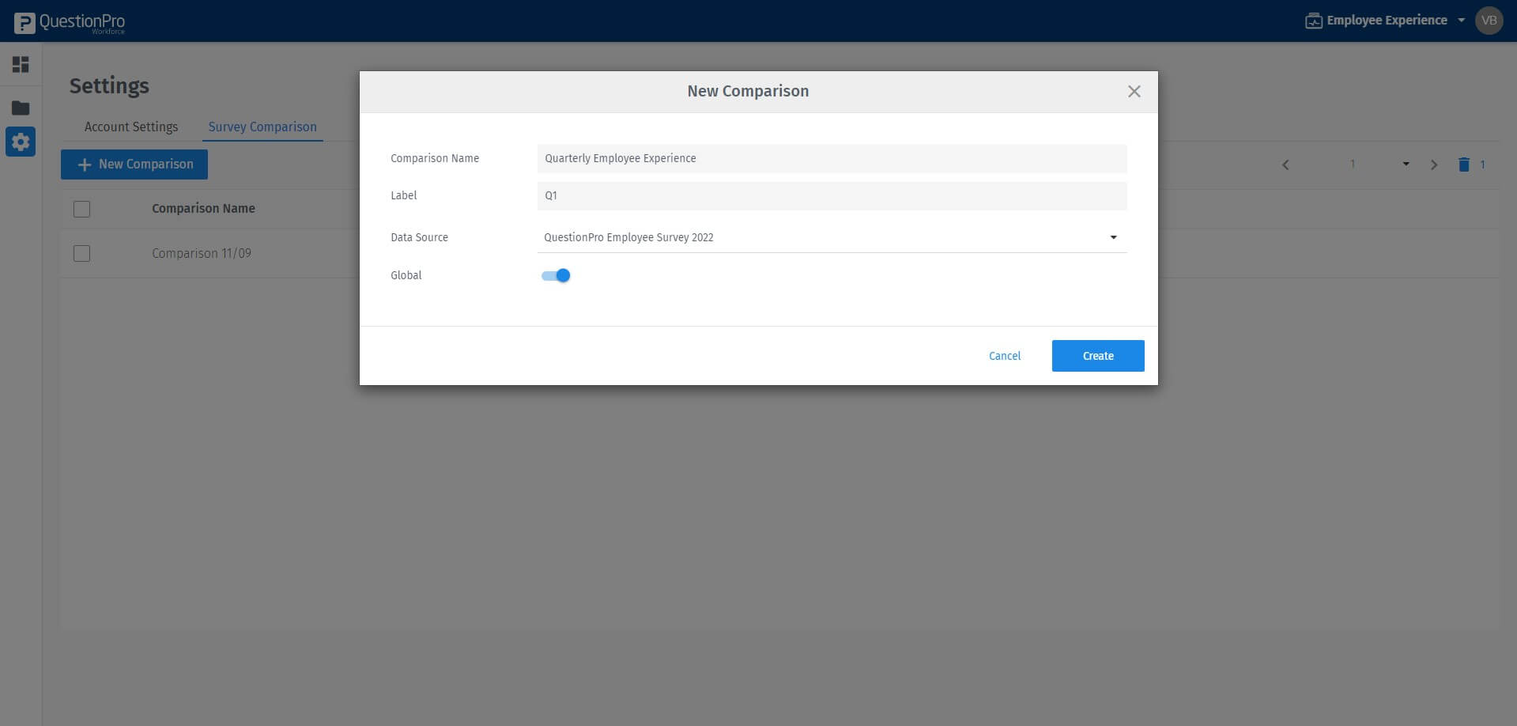Go to the previous page with left chevron
The height and width of the screenshot is (726, 1517).
[x=1285, y=164]
